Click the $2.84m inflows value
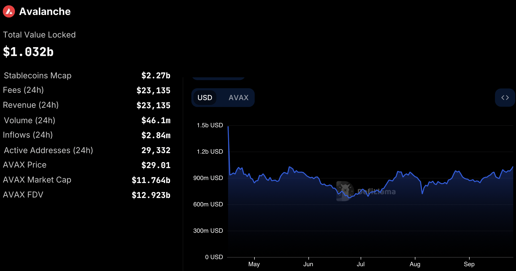 pos(156,135)
